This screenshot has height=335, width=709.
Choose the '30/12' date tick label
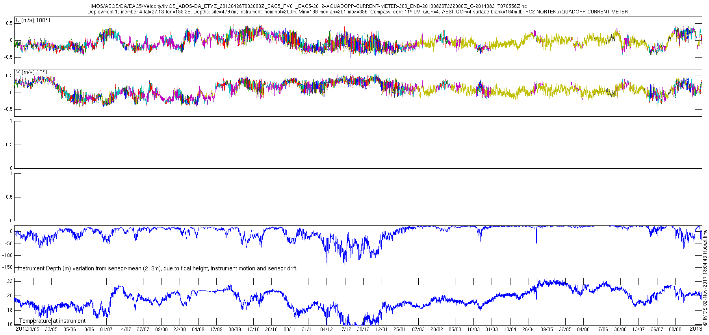coord(363,329)
